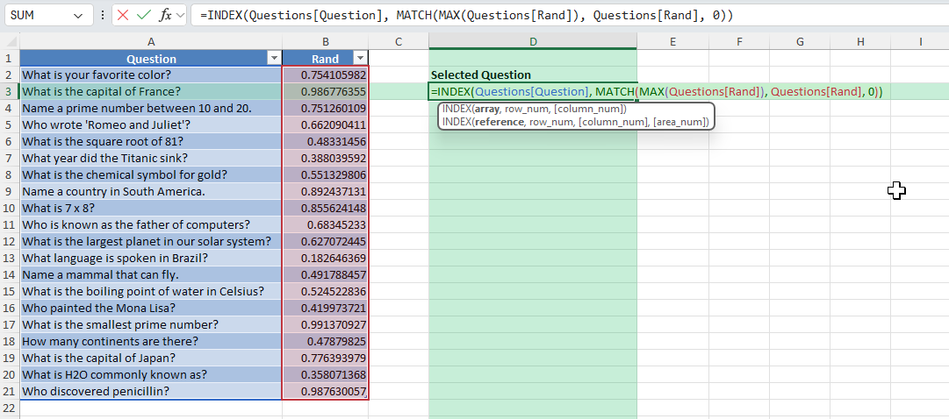Select column C header
The height and width of the screenshot is (419, 949).
[399, 42]
